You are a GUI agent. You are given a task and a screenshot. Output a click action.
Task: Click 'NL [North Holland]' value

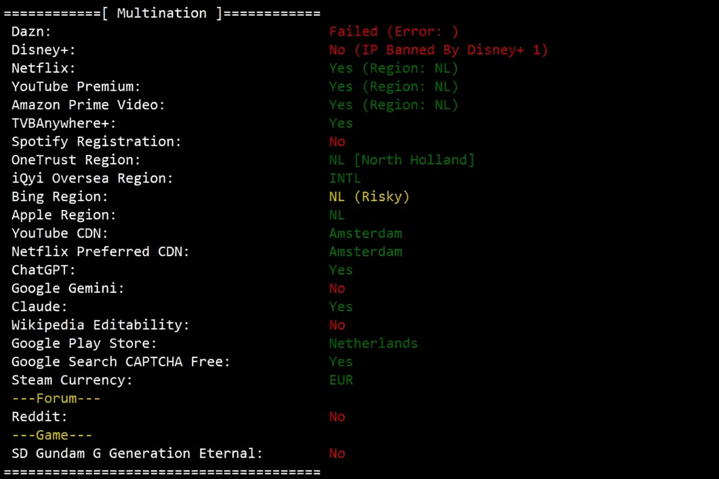coord(402,161)
